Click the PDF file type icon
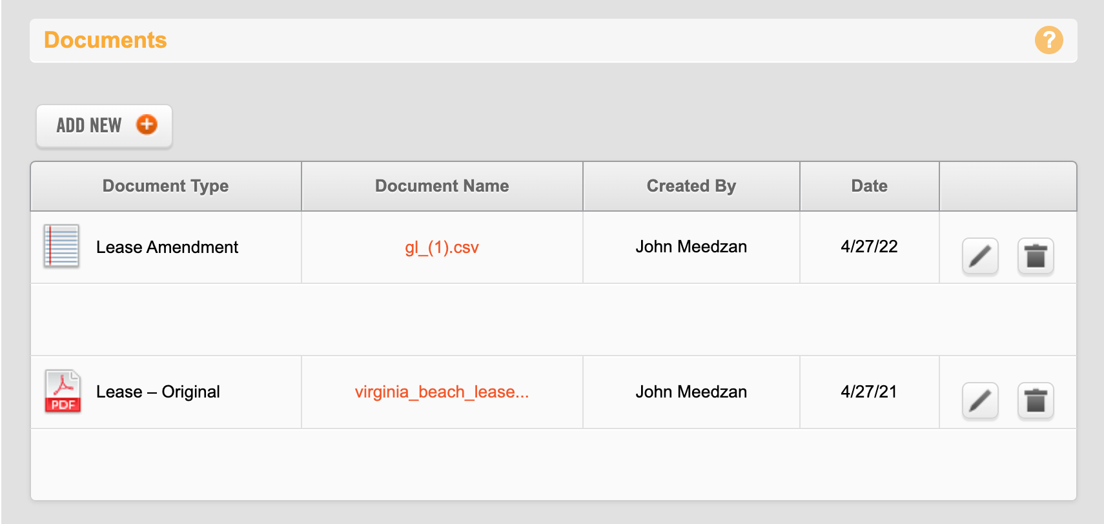1104x524 pixels. tap(63, 391)
